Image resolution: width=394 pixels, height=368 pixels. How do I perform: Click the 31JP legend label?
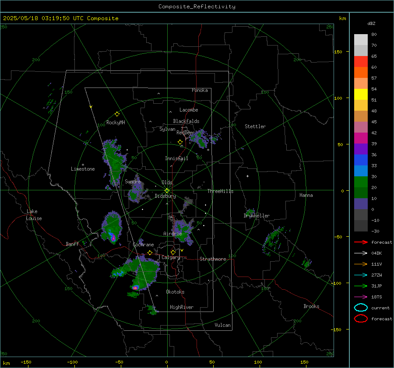376,286
